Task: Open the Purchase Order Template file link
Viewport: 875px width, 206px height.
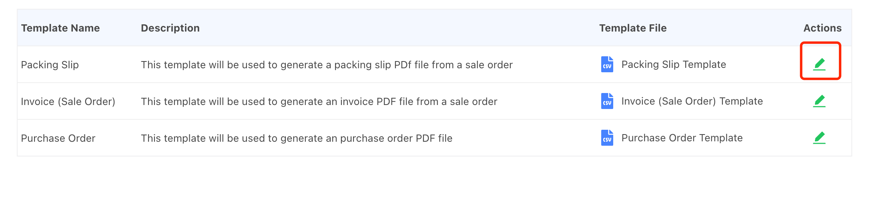Action: point(682,138)
